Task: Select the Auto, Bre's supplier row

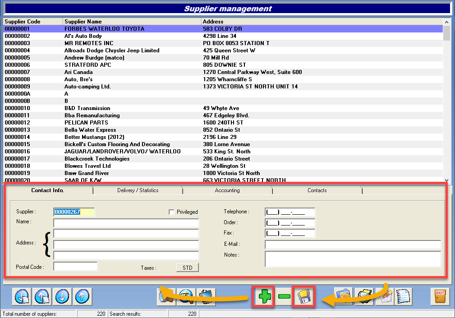Action: tap(223, 79)
